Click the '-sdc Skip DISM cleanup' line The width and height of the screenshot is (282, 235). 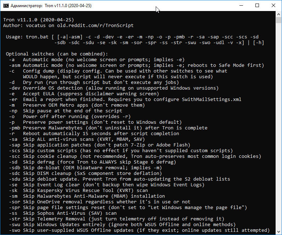point(85,173)
